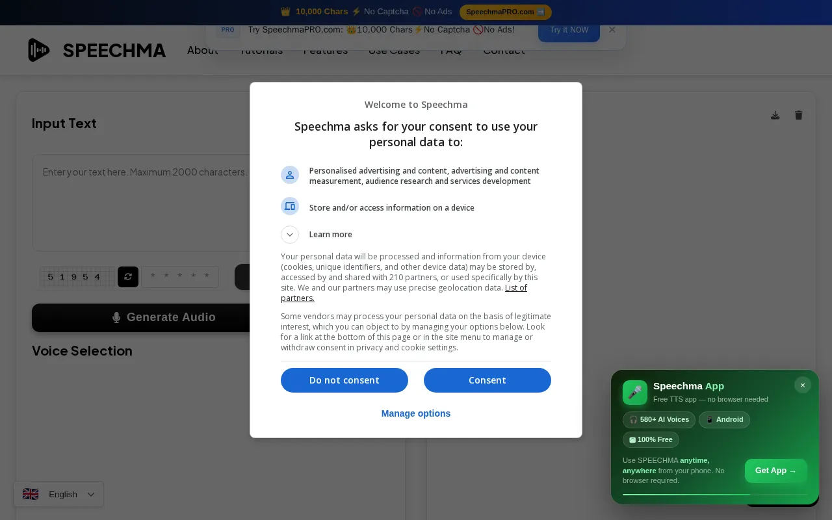Expand the Learn more chevron
832x520 pixels.
290,235
